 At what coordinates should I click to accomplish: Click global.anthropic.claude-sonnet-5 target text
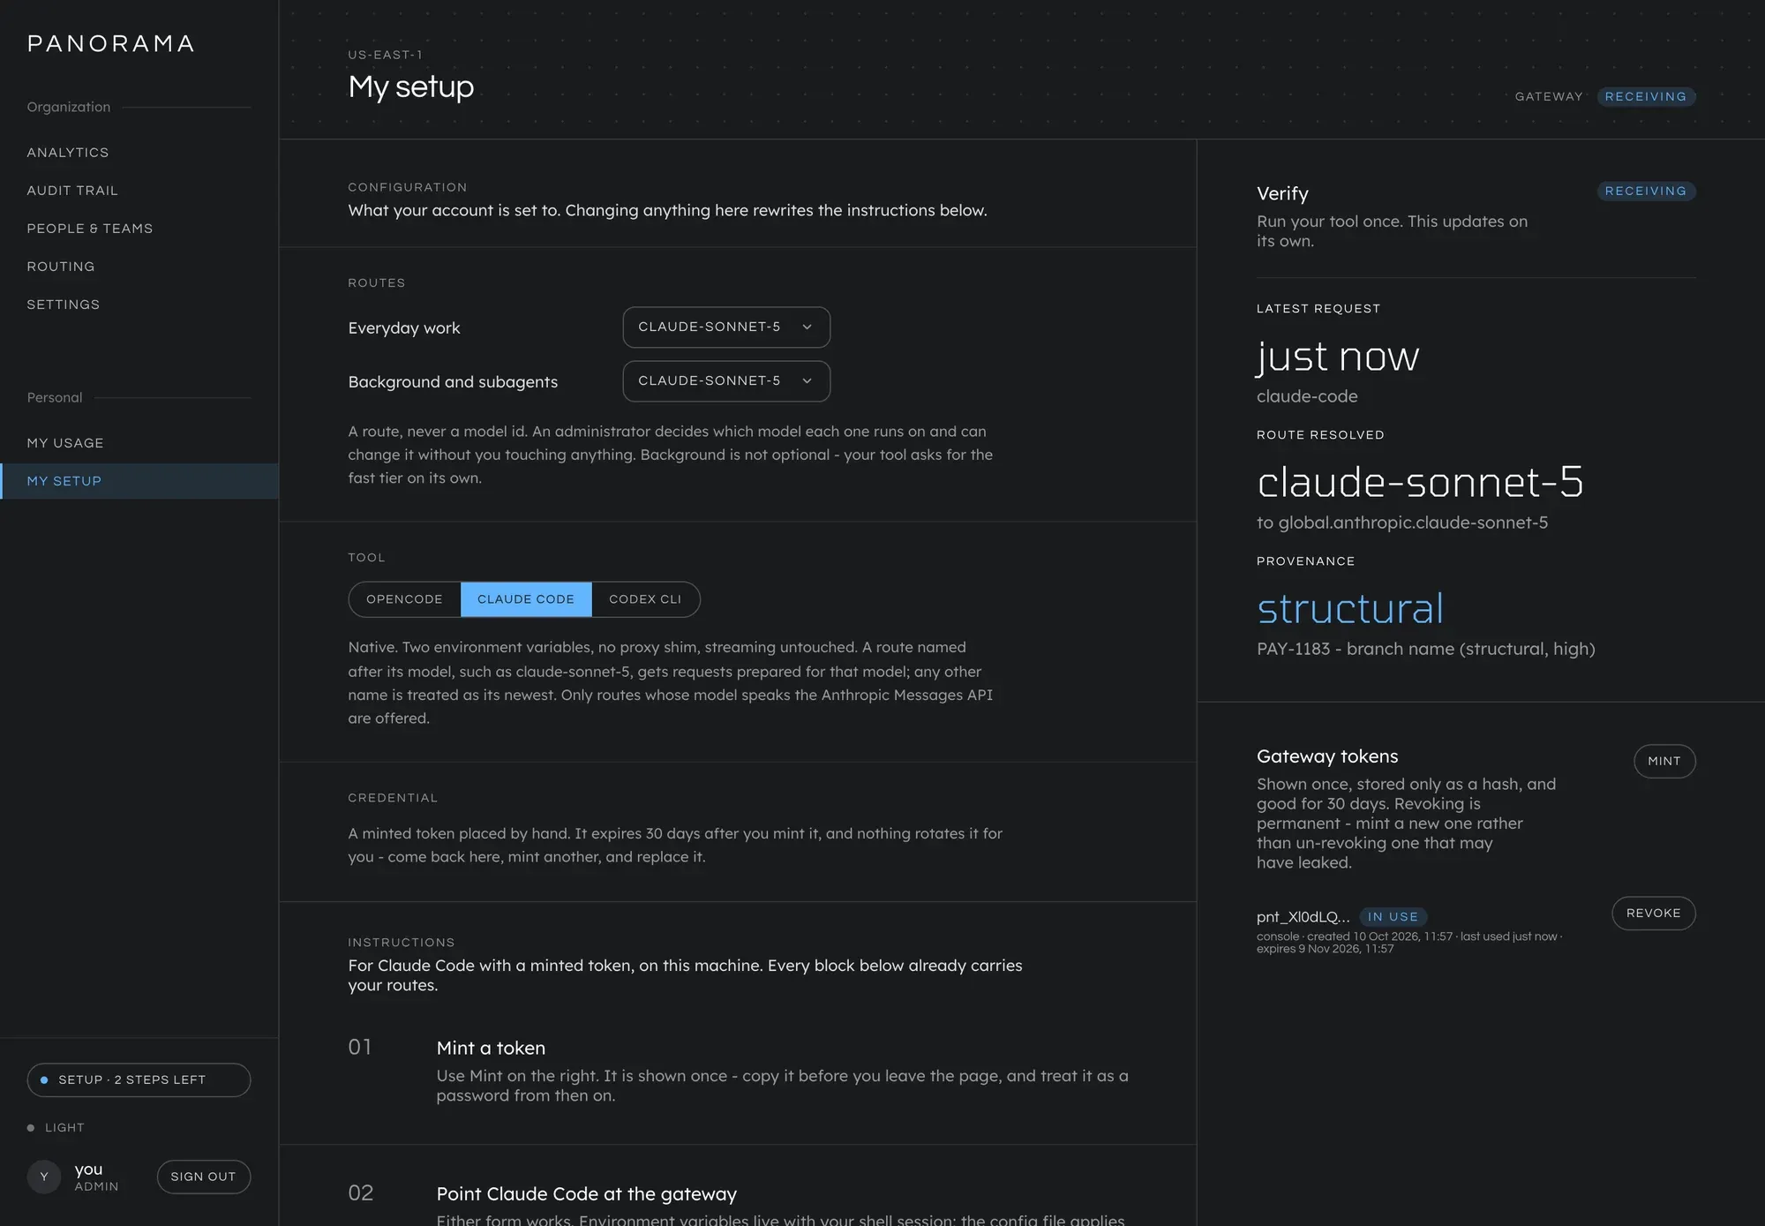coord(1413,523)
